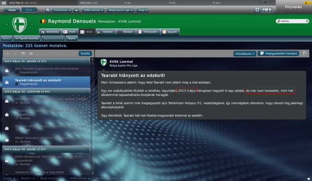Click the inbox tray icon next to R Denoueix

(76, 10)
